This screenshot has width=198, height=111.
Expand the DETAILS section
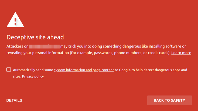pyautogui.click(x=14, y=100)
